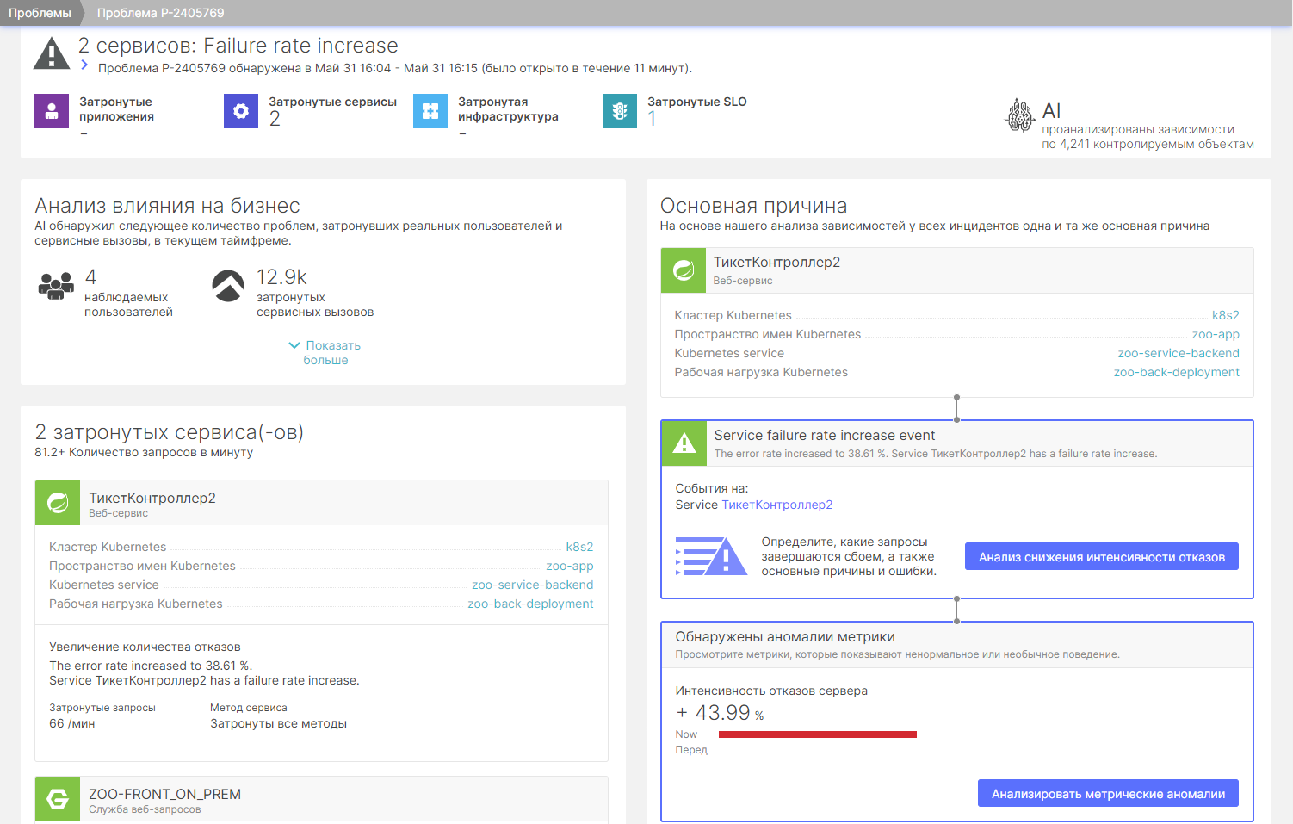Select the 'Проблема P-2405769' breadcrumb
Viewport: 1293px width, 824px height.
coord(160,13)
